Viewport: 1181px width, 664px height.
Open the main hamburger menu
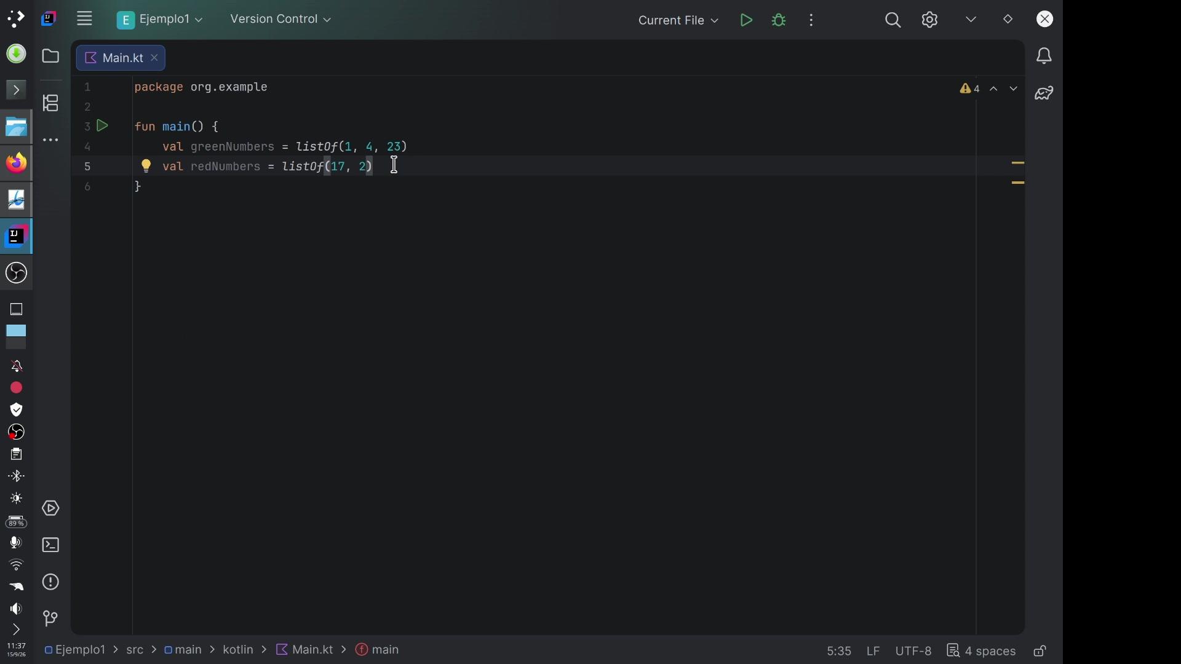pos(85,20)
